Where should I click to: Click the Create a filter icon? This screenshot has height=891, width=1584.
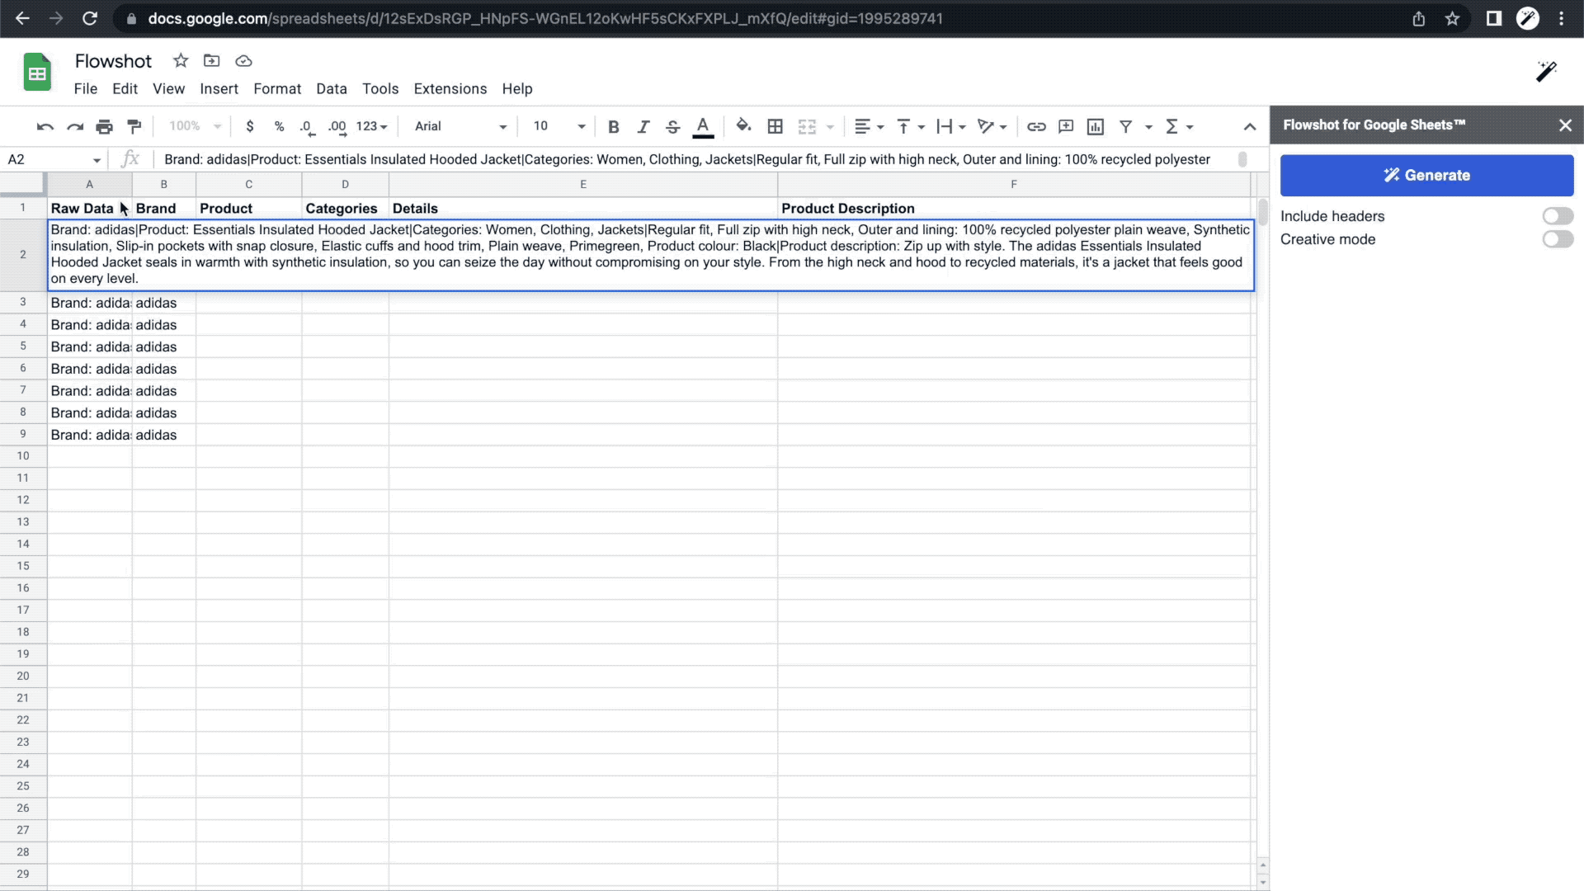(x=1125, y=126)
